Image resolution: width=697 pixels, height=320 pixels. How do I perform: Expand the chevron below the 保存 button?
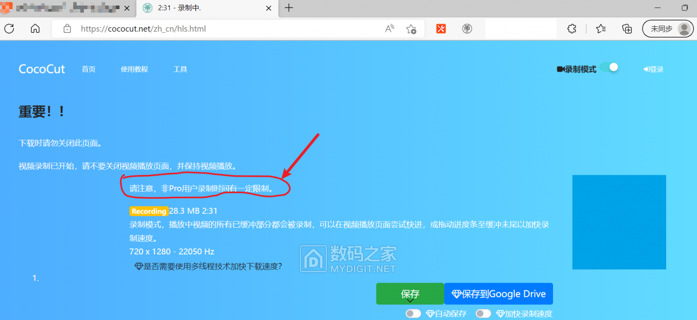410,300
